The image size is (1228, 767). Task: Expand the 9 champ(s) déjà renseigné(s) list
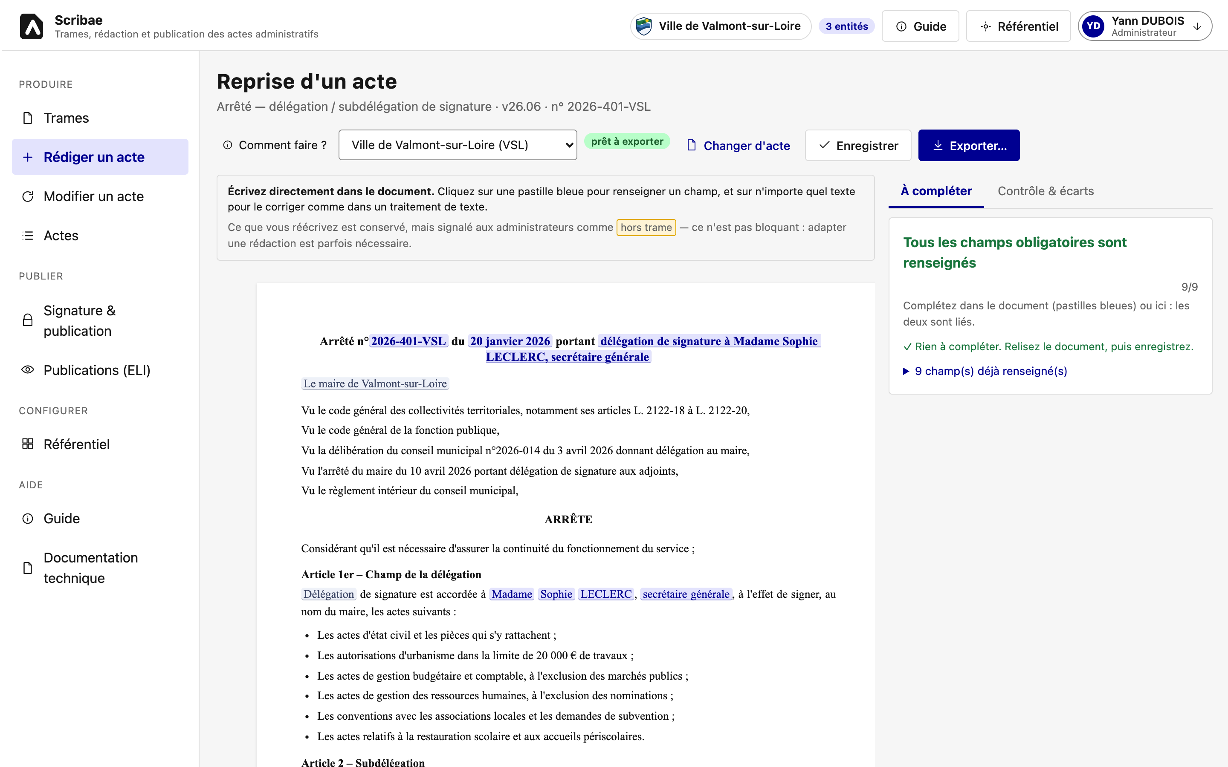pos(985,371)
